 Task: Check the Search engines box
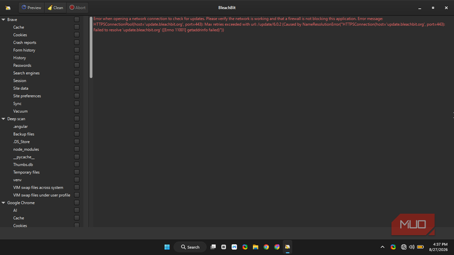[x=77, y=73]
